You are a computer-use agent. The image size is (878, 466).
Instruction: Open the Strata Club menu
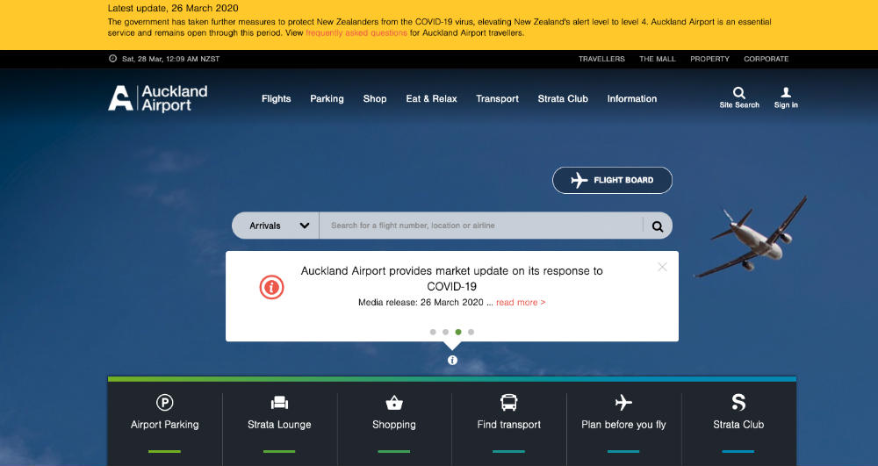pos(563,98)
